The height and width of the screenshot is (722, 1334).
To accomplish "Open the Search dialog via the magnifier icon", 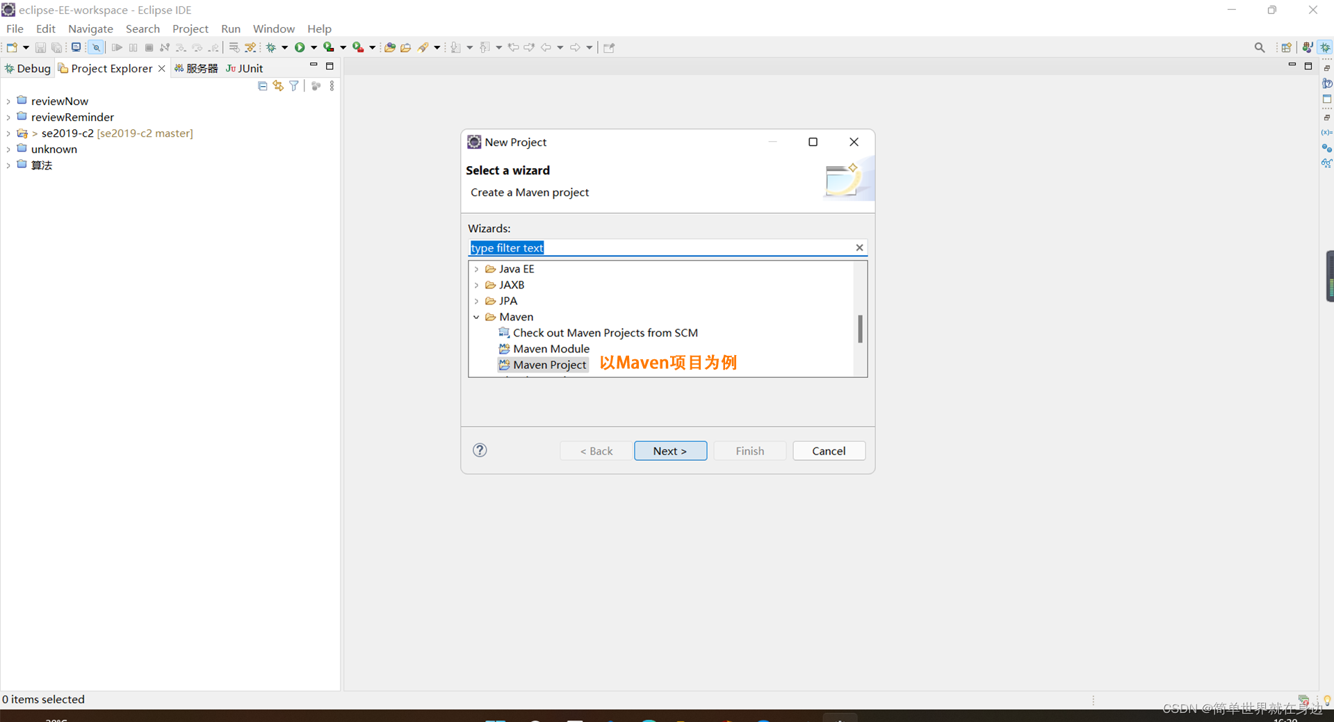I will (x=1260, y=47).
